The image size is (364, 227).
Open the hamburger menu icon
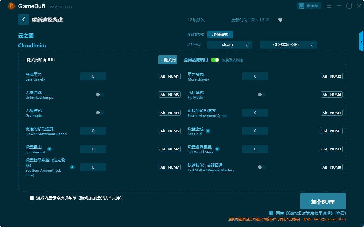329,6
